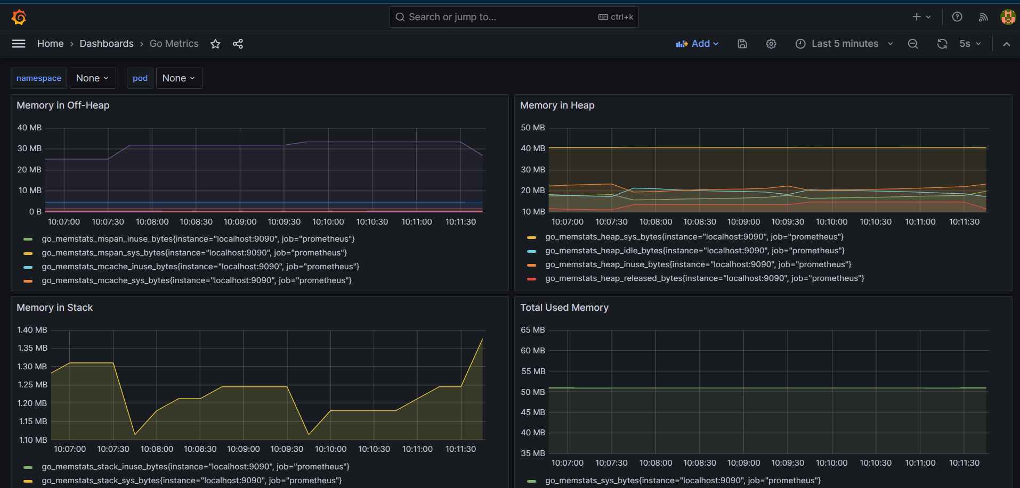
Task: Open the Last 5 minutes time picker
Action: (844, 44)
